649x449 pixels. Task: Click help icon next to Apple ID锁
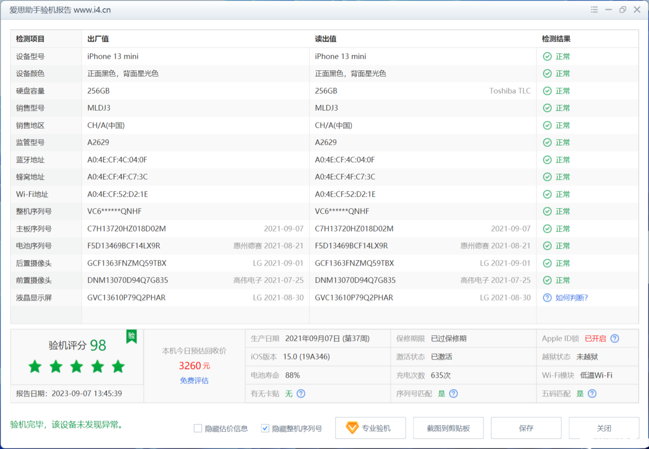point(615,339)
